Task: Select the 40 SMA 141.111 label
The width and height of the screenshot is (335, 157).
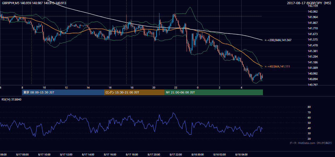Action: pos(277,67)
